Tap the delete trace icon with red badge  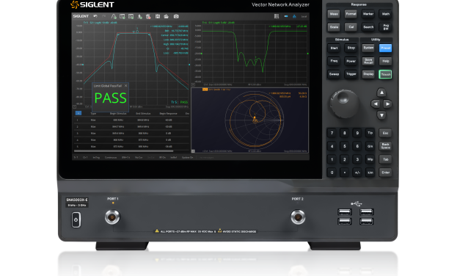(x=148, y=16)
